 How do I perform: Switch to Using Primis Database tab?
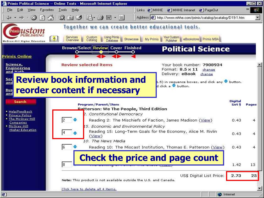112,39
